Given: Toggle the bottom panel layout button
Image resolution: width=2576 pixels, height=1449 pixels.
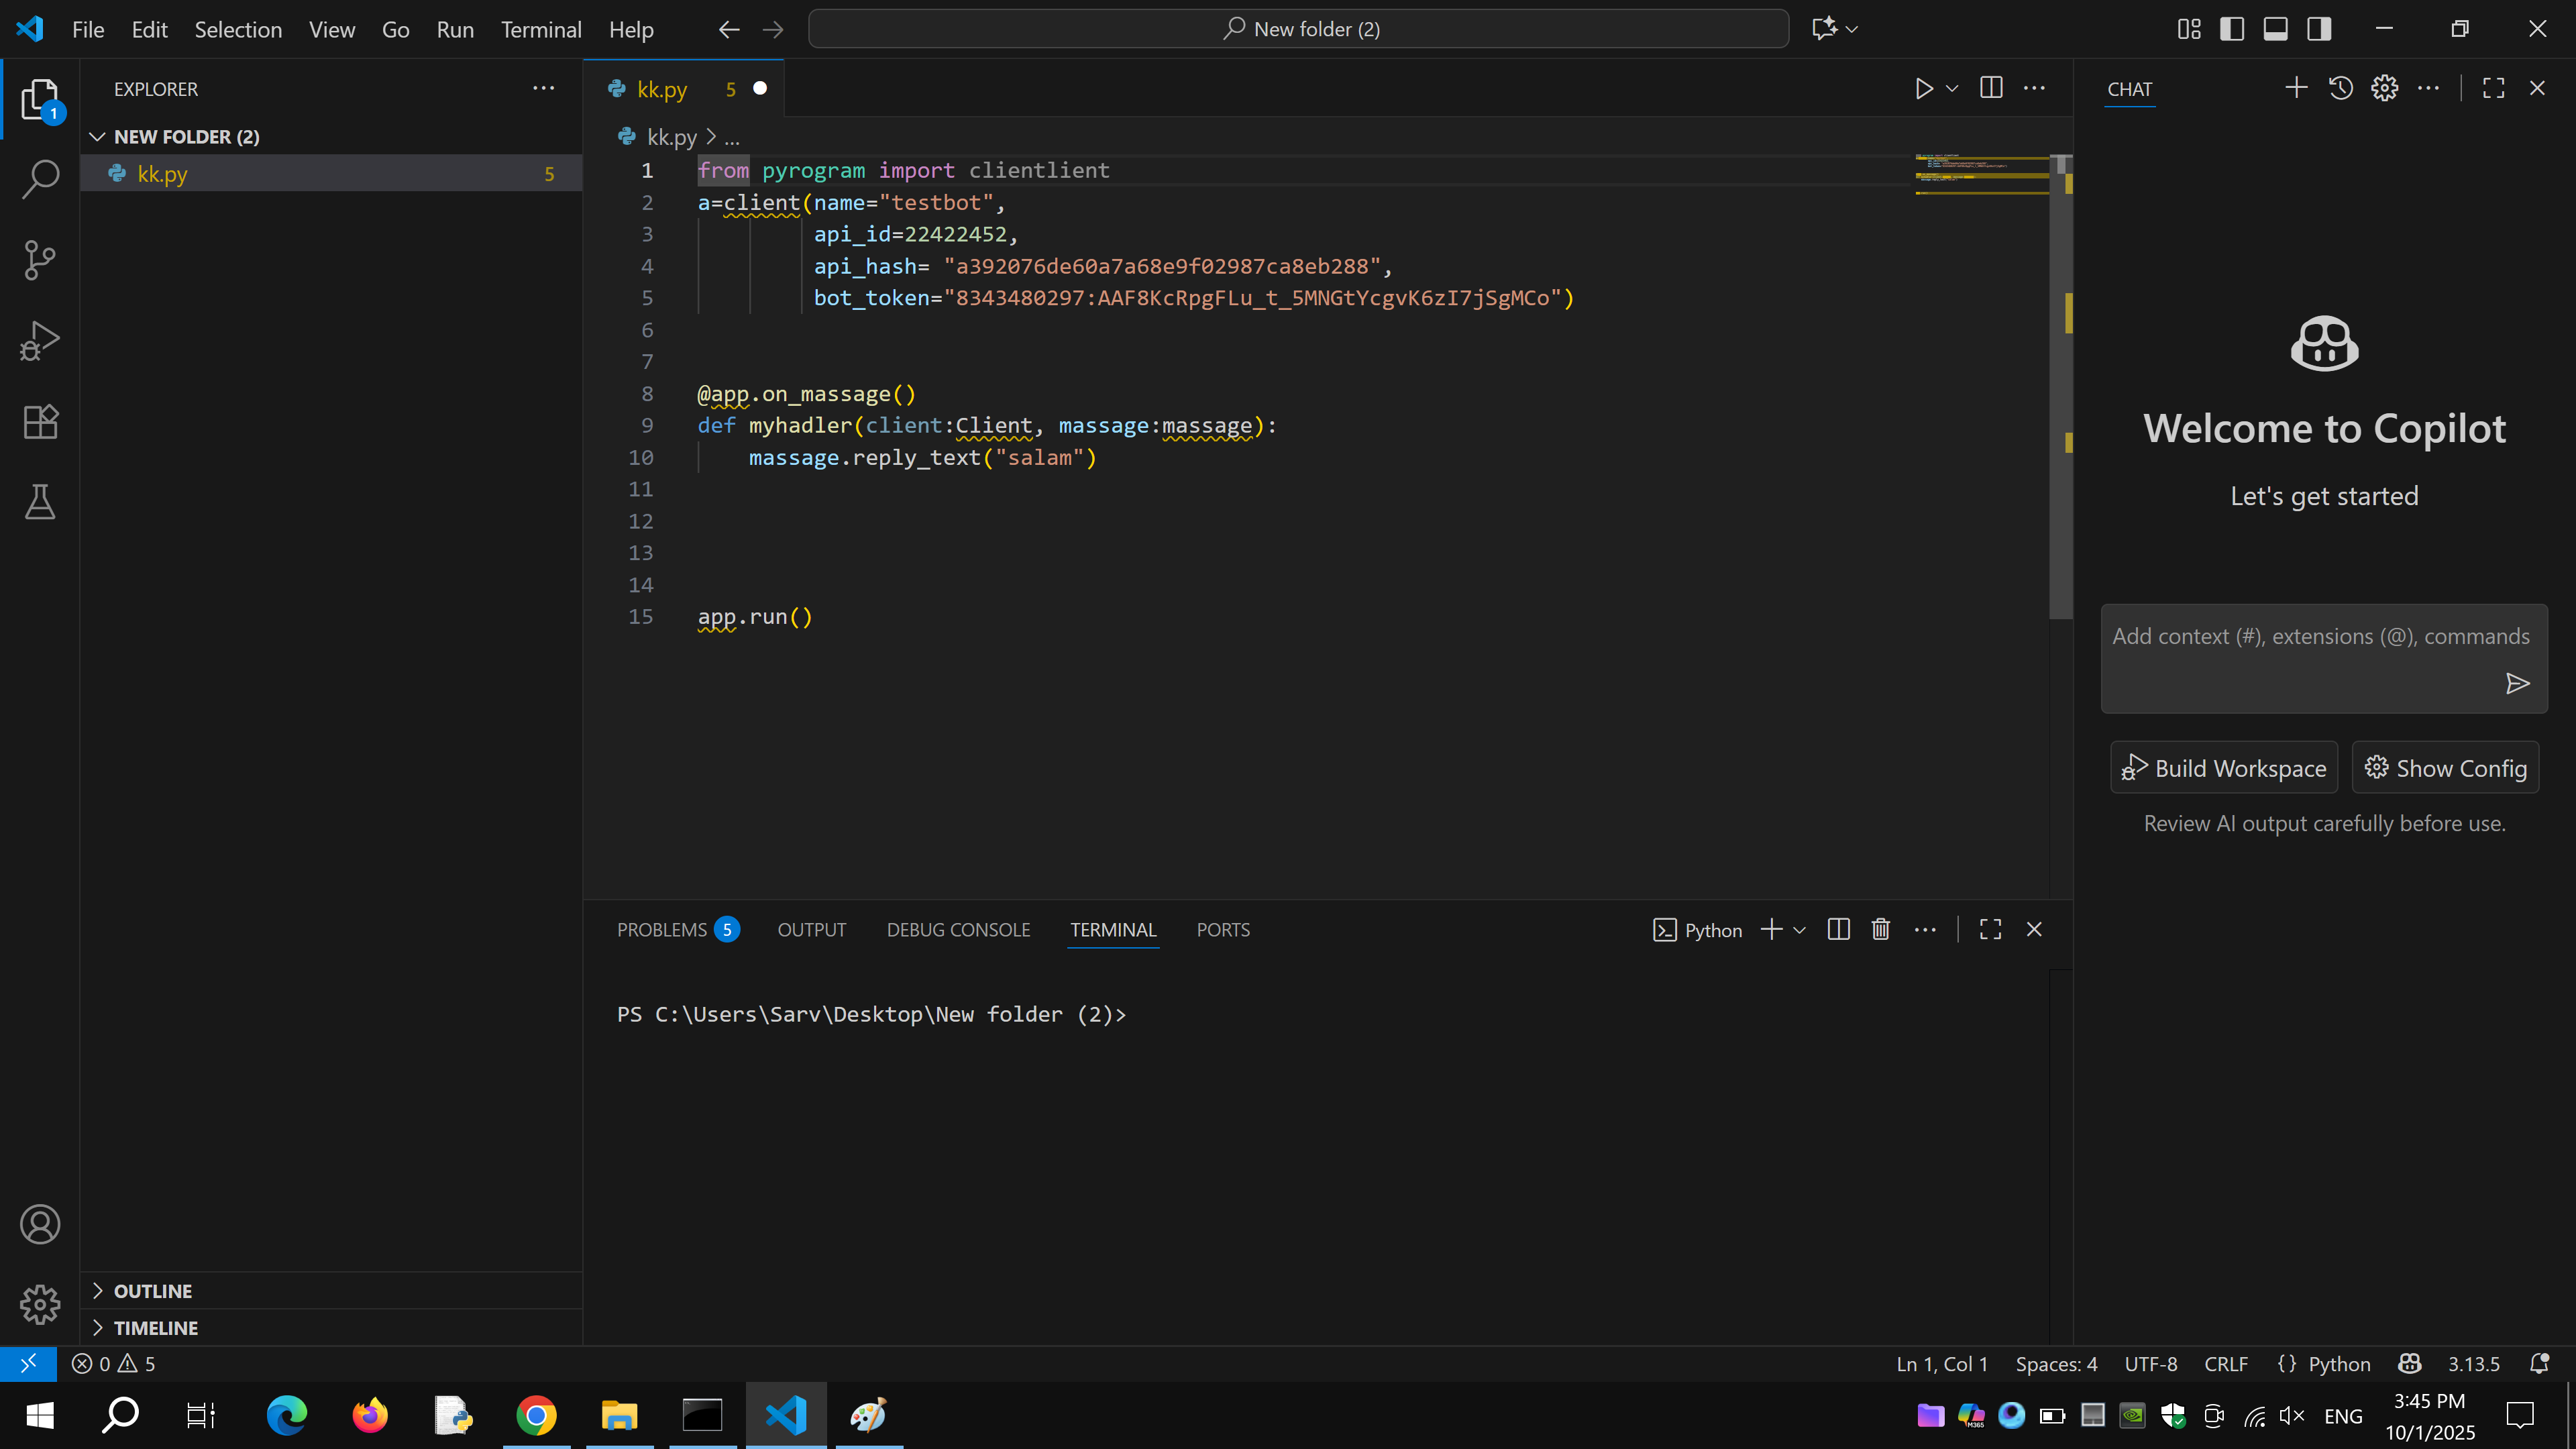Looking at the screenshot, I should (2275, 29).
